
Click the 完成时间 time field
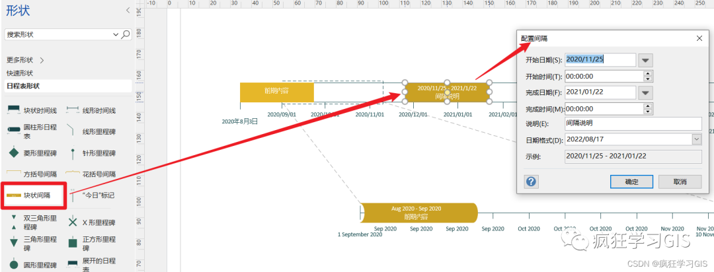(604, 109)
